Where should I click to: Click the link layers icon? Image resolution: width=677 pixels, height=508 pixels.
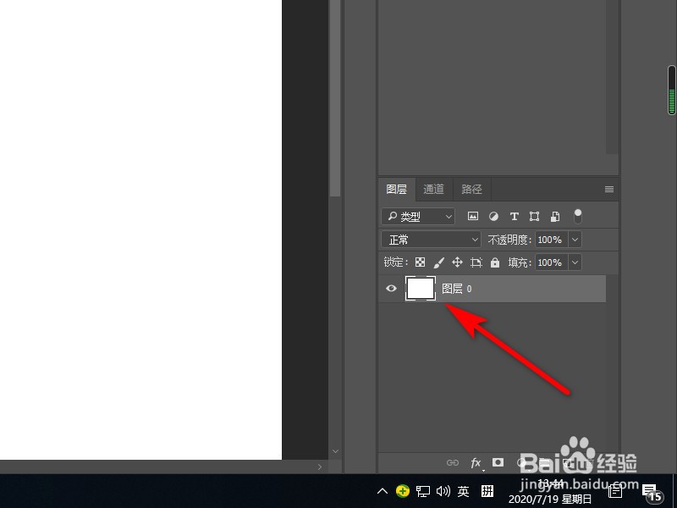(x=453, y=462)
